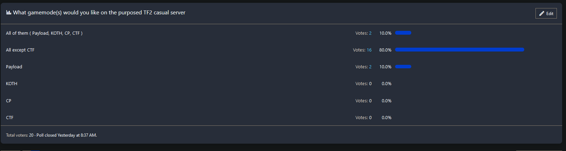566x151 pixels.
Task: View voters for the Payload option
Action: pos(370,67)
